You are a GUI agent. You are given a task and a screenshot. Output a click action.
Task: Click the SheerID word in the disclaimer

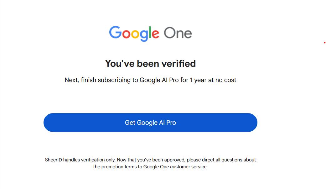(54, 160)
